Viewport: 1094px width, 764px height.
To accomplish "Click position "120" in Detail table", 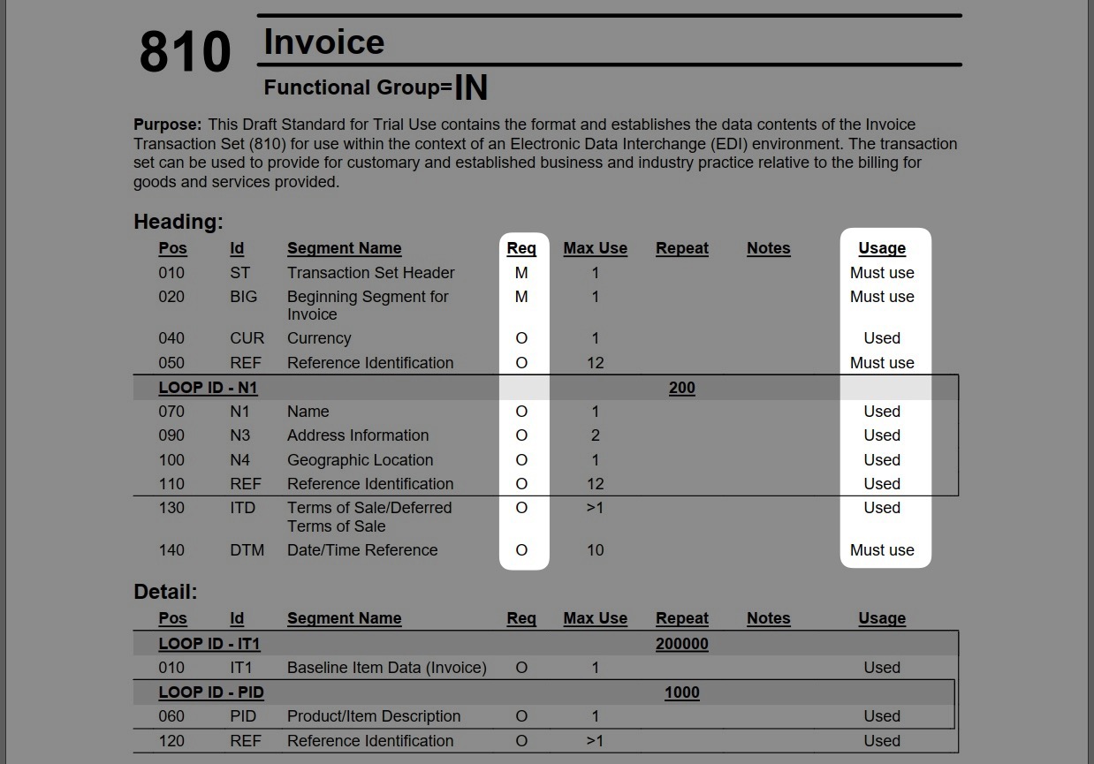I will (171, 741).
